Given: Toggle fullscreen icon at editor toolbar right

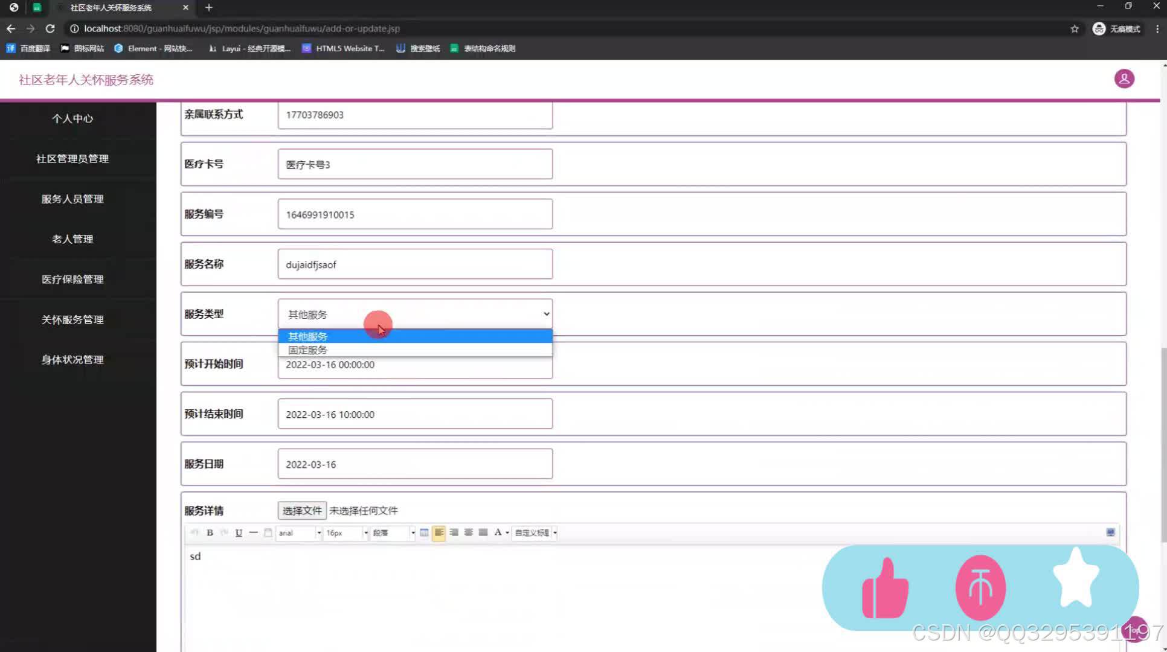Looking at the screenshot, I should click(x=1110, y=532).
